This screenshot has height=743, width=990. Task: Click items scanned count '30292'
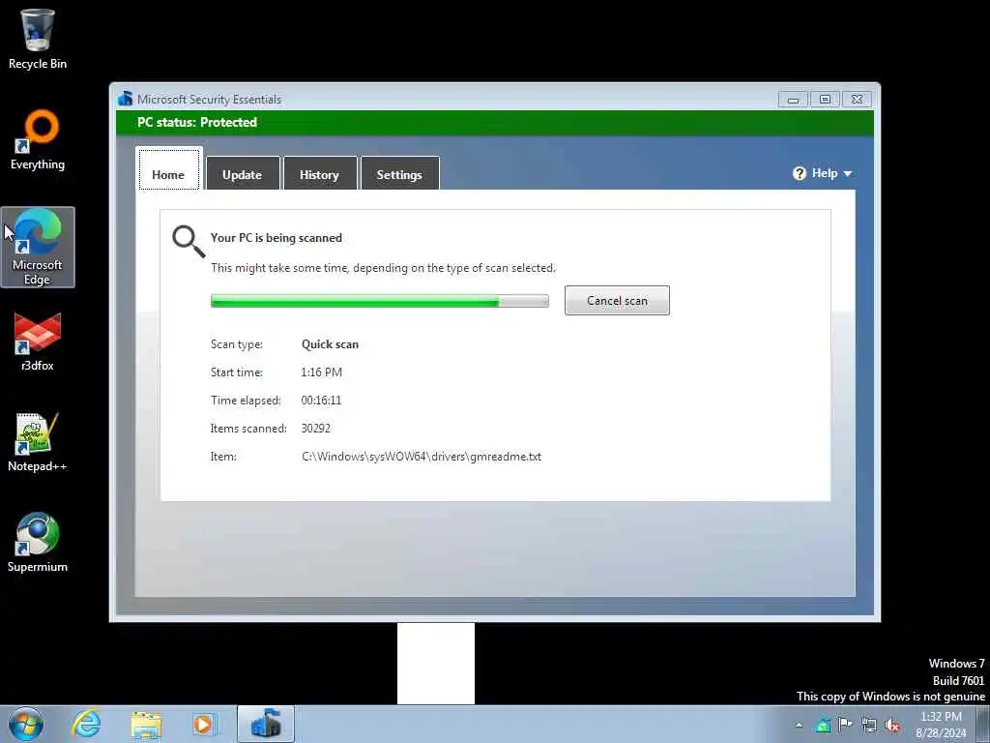316,429
